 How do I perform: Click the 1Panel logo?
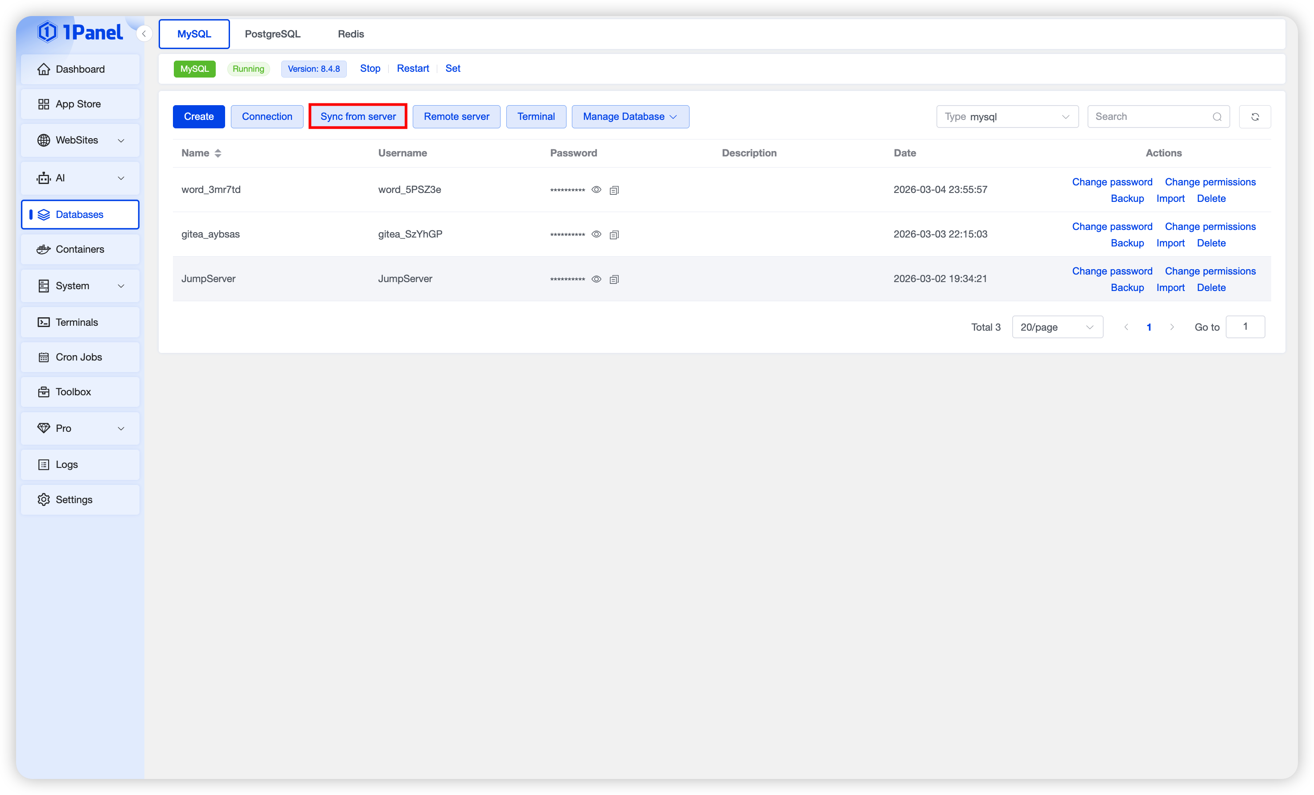(x=80, y=32)
